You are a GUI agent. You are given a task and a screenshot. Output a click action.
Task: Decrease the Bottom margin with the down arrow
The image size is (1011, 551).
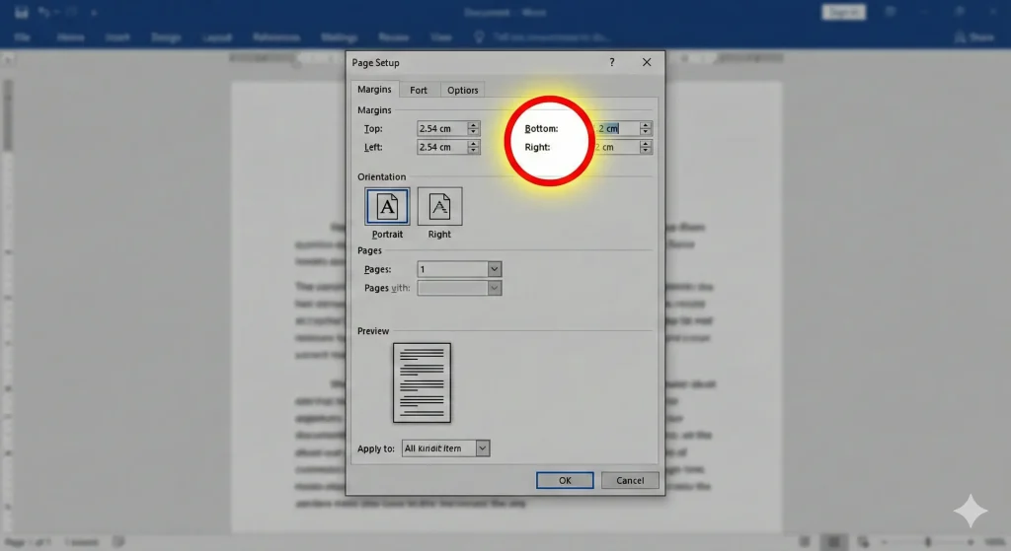click(x=646, y=132)
